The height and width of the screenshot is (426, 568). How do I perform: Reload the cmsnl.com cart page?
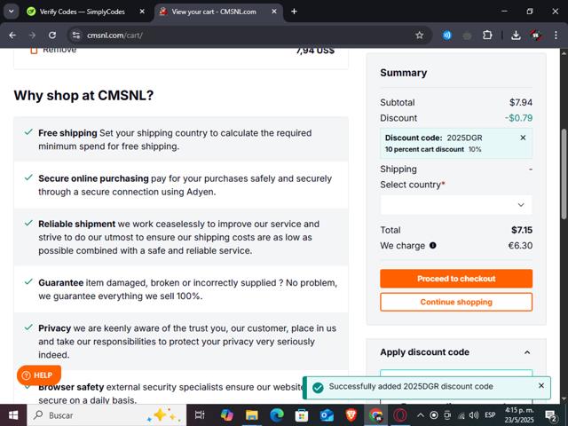point(52,35)
